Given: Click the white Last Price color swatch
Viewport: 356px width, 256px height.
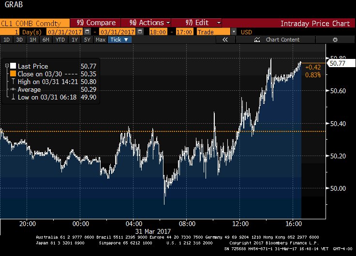Looking at the screenshot, I should pos(13,66).
